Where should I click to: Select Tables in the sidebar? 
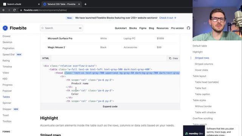point(6,97)
